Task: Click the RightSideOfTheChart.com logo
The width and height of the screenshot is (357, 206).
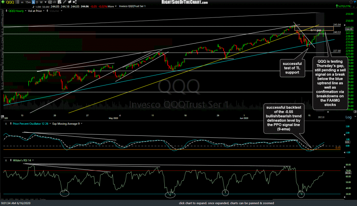Action: pos(184,2)
